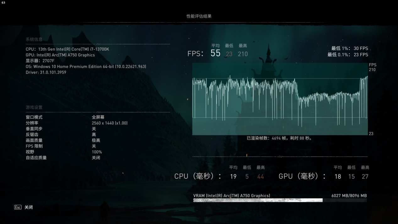Click the 游戏设置 section heading
This screenshot has width=398, height=224.
pos(34,107)
